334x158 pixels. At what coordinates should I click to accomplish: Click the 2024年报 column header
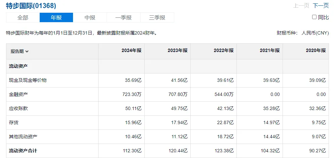[x=132, y=51]
